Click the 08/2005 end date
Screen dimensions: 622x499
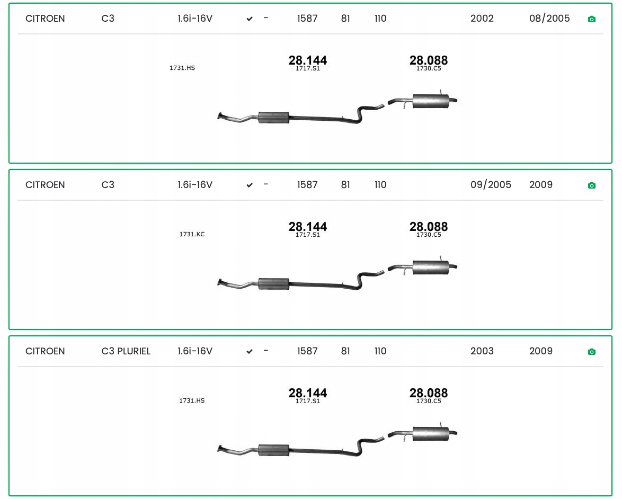pos(549,19)
